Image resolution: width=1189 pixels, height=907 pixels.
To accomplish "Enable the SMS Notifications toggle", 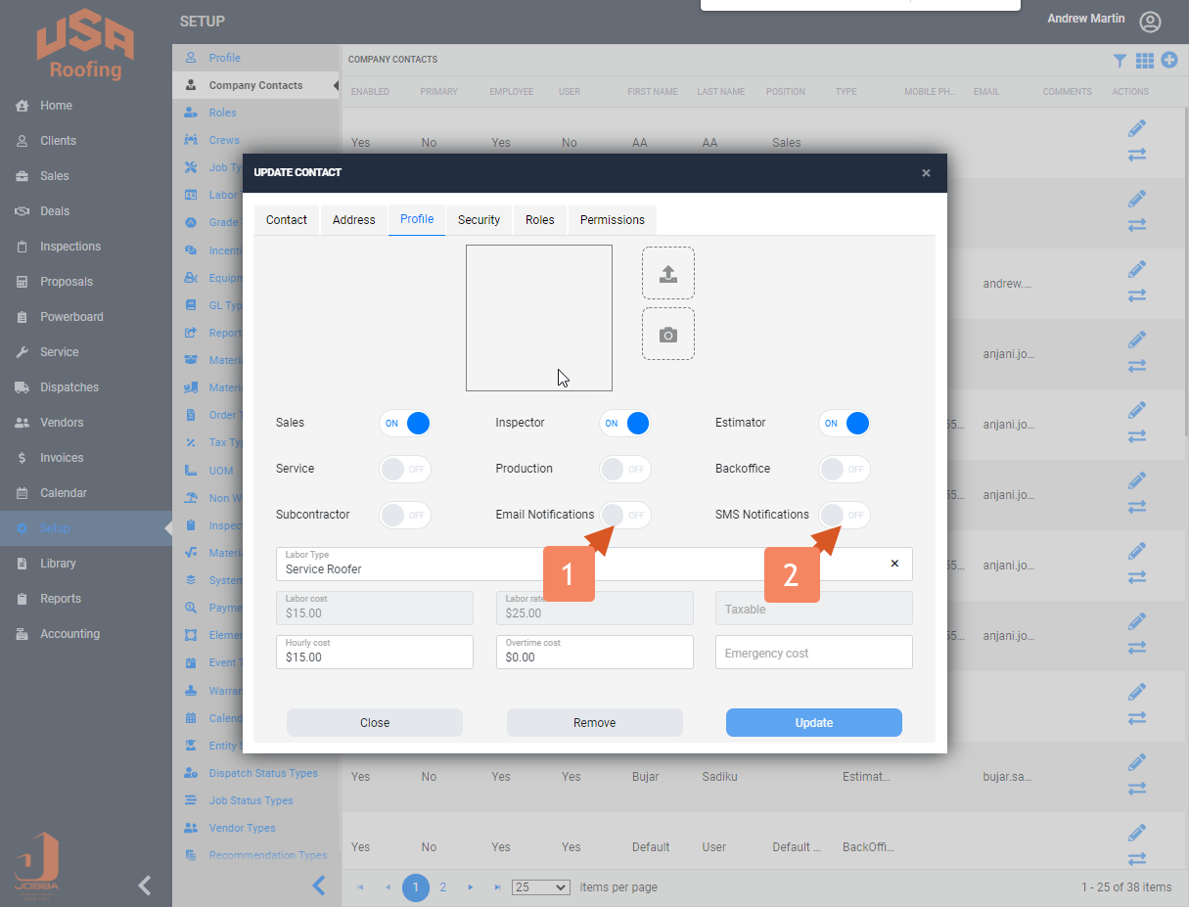I will [844, 515].
